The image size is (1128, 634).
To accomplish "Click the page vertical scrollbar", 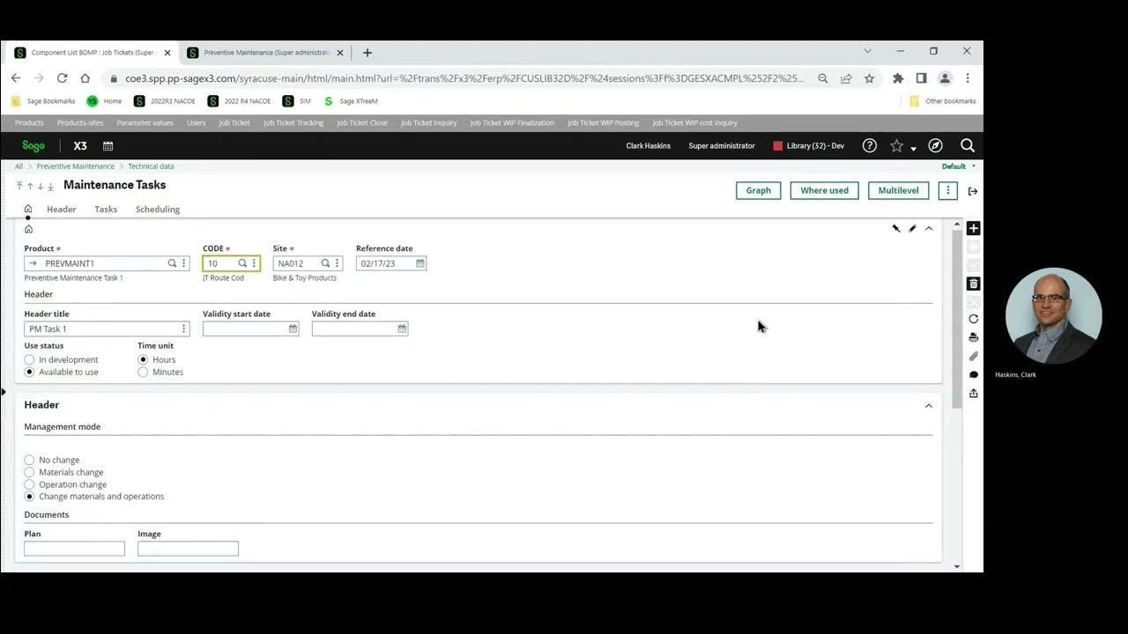I will click(x=957, y=319).
